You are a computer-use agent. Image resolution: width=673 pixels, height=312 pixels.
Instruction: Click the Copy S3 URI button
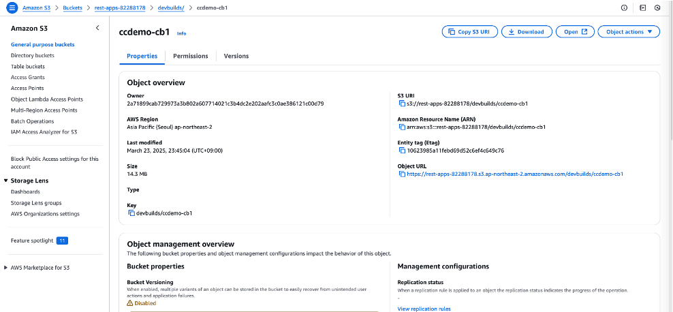[470, 32]
